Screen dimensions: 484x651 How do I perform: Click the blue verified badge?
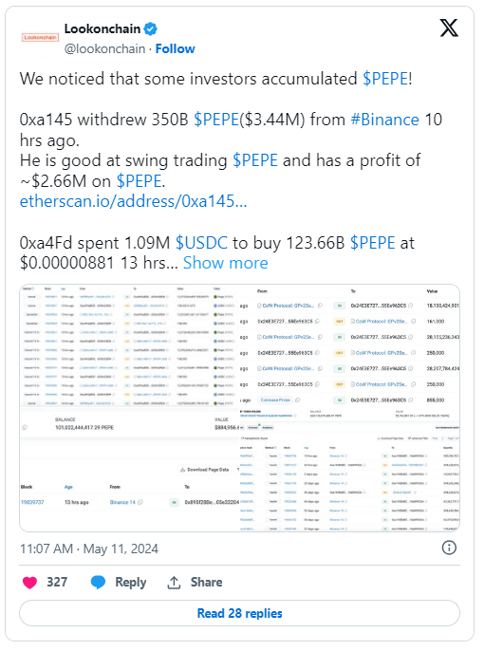tap(150, 29)
